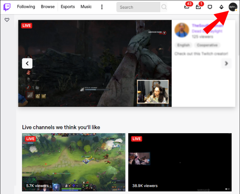Focus the Search input field

[138, 7]
